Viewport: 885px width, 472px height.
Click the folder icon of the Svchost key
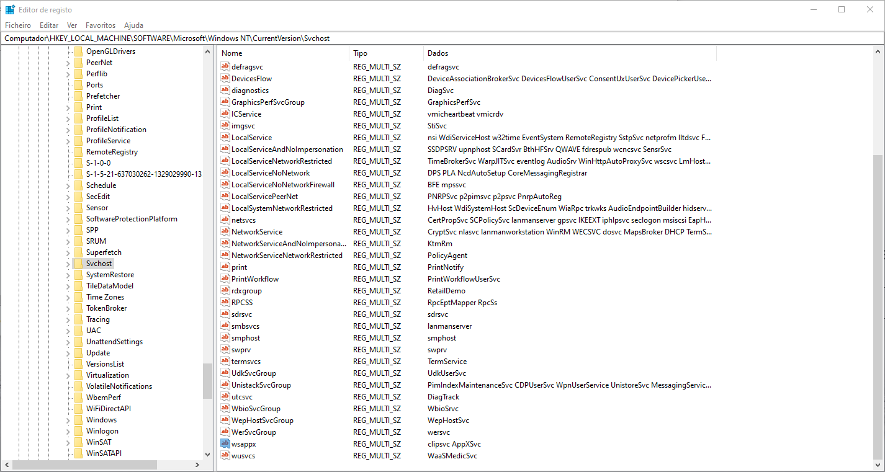(78, 264)
